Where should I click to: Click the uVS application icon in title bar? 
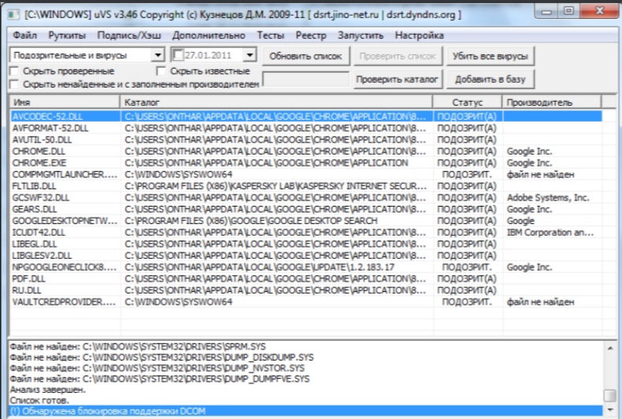pos(13,14)
